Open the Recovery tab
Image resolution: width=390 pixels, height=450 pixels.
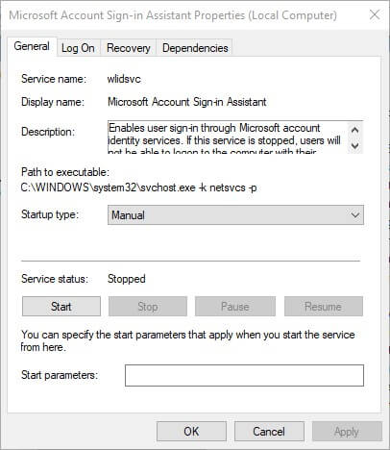point(129,48)
